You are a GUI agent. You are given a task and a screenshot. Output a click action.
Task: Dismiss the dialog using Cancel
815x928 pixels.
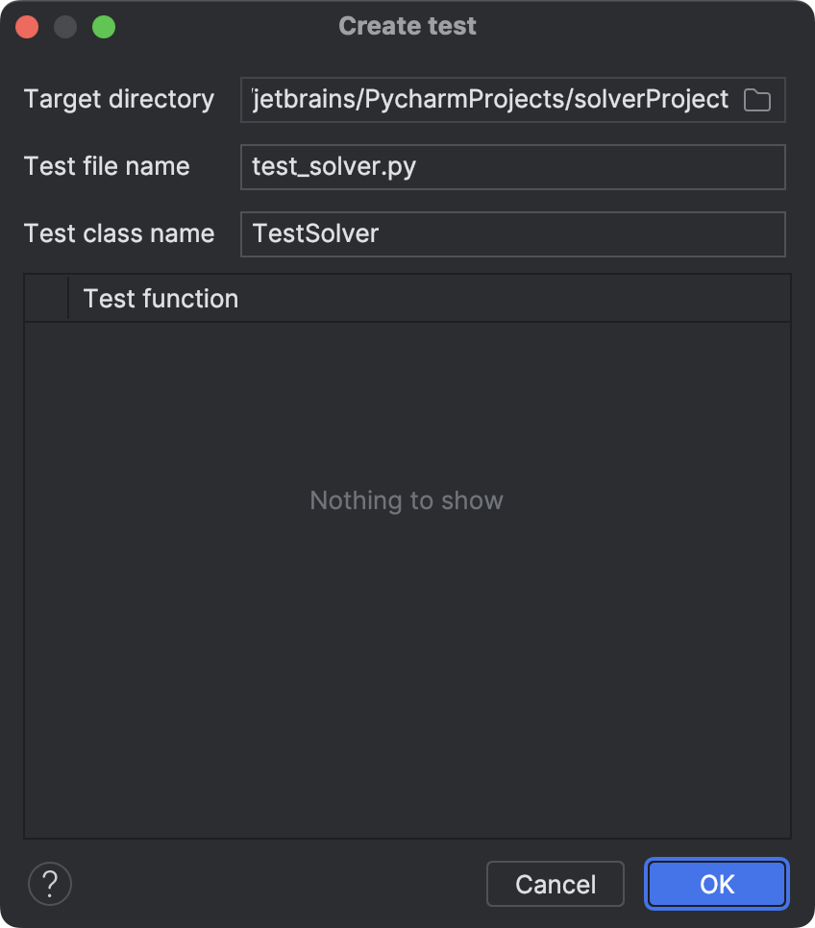click(555, 883)
